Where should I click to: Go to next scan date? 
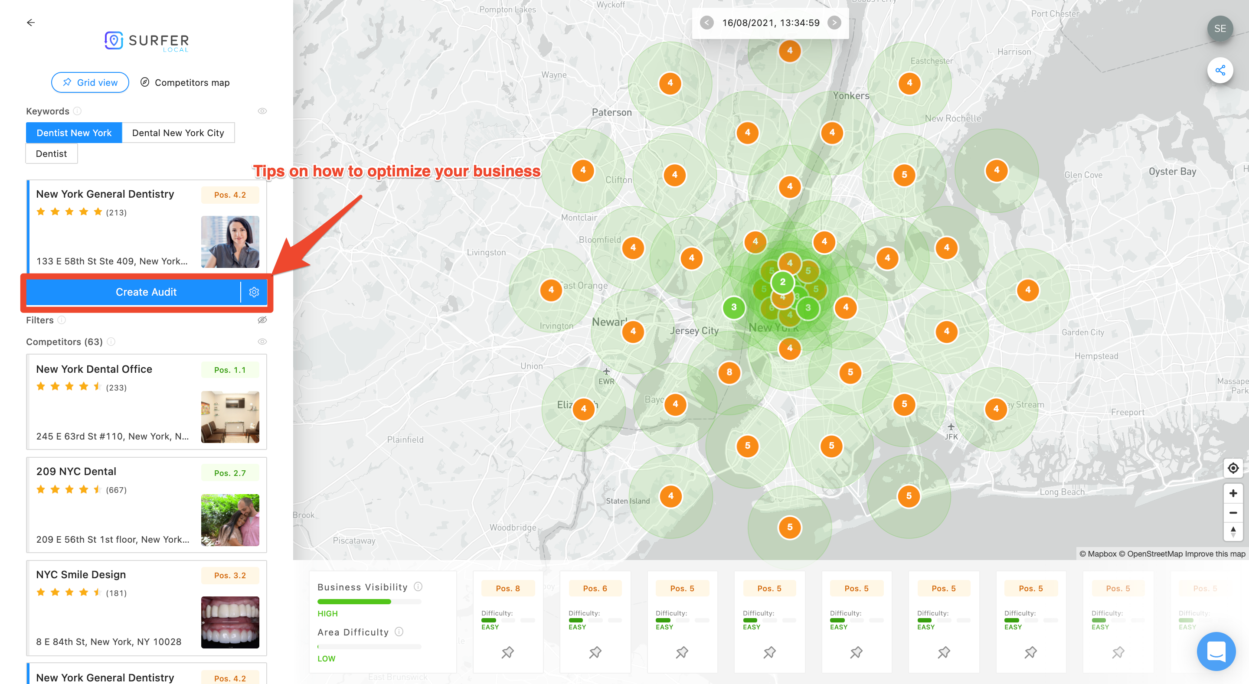coord(834,23)
